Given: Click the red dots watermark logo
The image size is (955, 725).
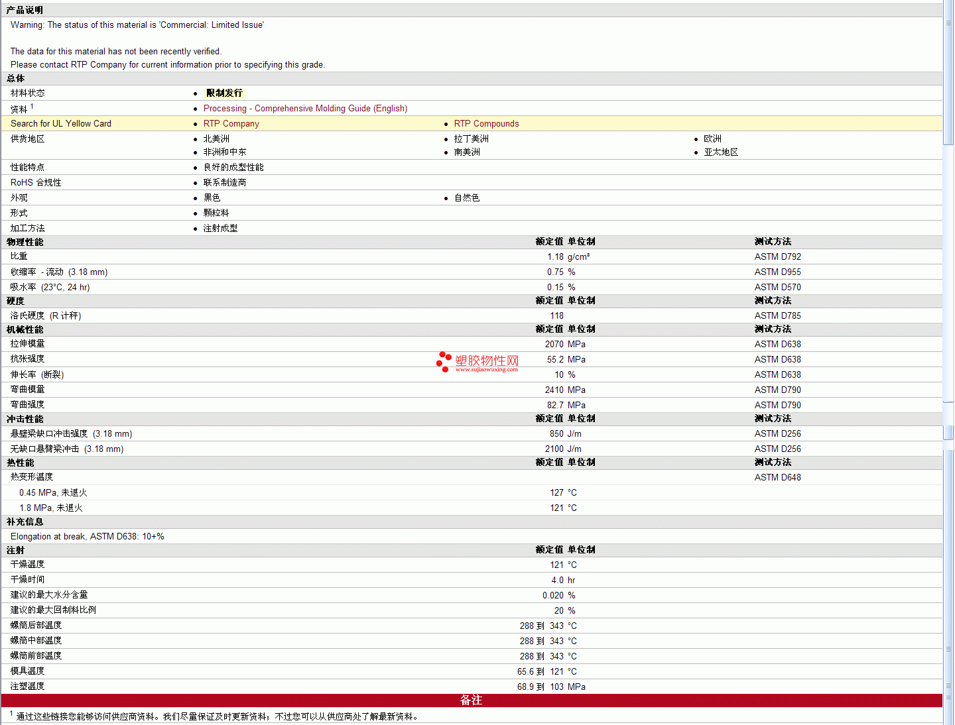Looking at the screenshot, I should tap(444, 362).
